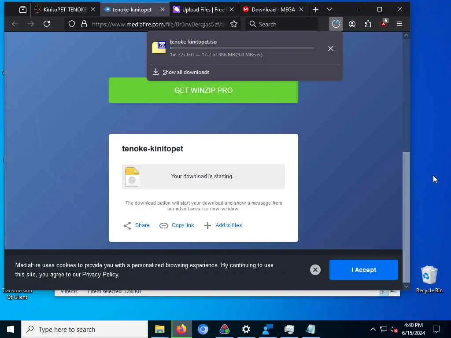
Task: Open Firefox from the taskbar
Action: [x=181, y=329]
